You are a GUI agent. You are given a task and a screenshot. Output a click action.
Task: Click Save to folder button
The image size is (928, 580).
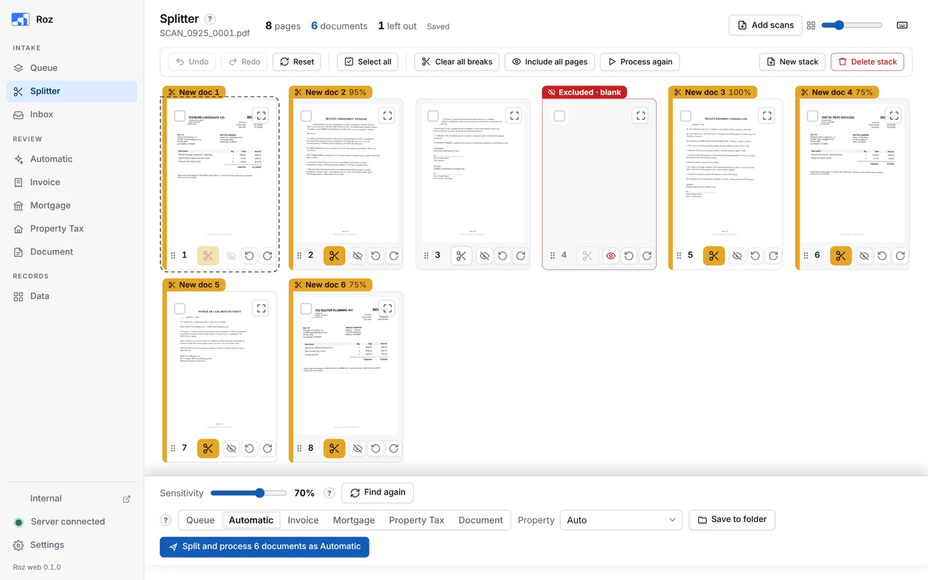[x=732, y=520]
